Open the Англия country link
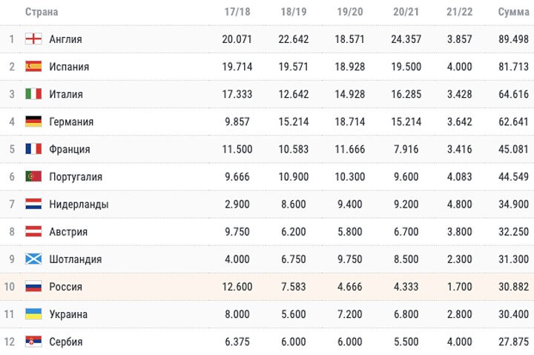The height and width of the screenshot is (355, 534). coord(65,39)
